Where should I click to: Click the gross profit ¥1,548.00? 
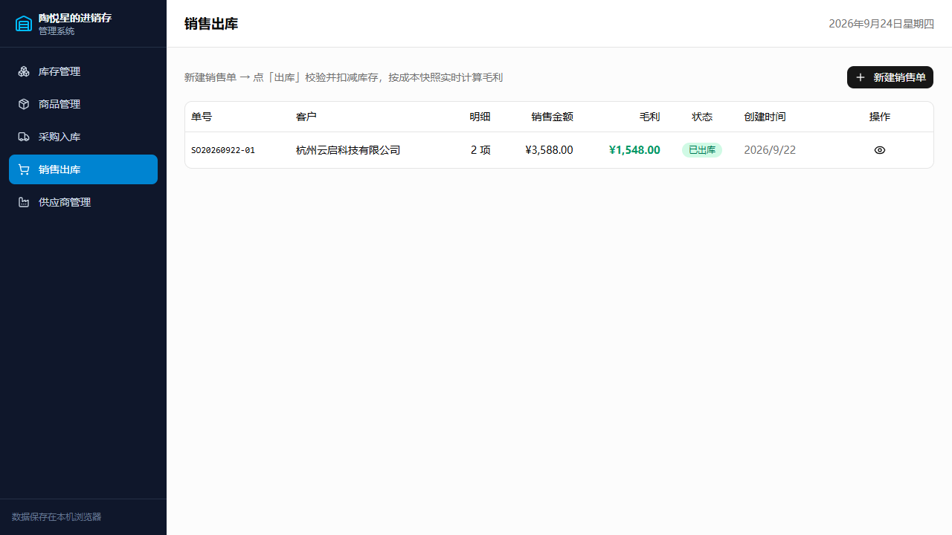tap(634, 150)
